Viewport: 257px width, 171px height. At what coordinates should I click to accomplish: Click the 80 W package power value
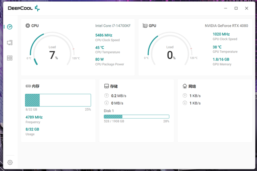(x=100, y=59)
